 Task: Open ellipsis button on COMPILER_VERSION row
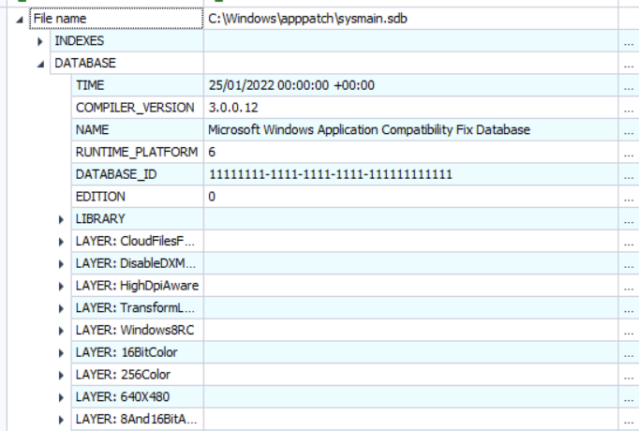click(629, 108)
